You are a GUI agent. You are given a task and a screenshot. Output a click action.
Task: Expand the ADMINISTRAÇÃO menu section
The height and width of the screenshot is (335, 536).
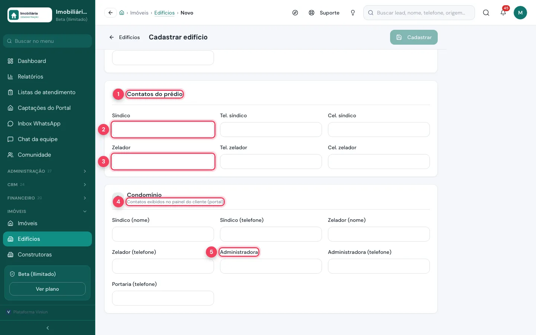tap(47, 171)
